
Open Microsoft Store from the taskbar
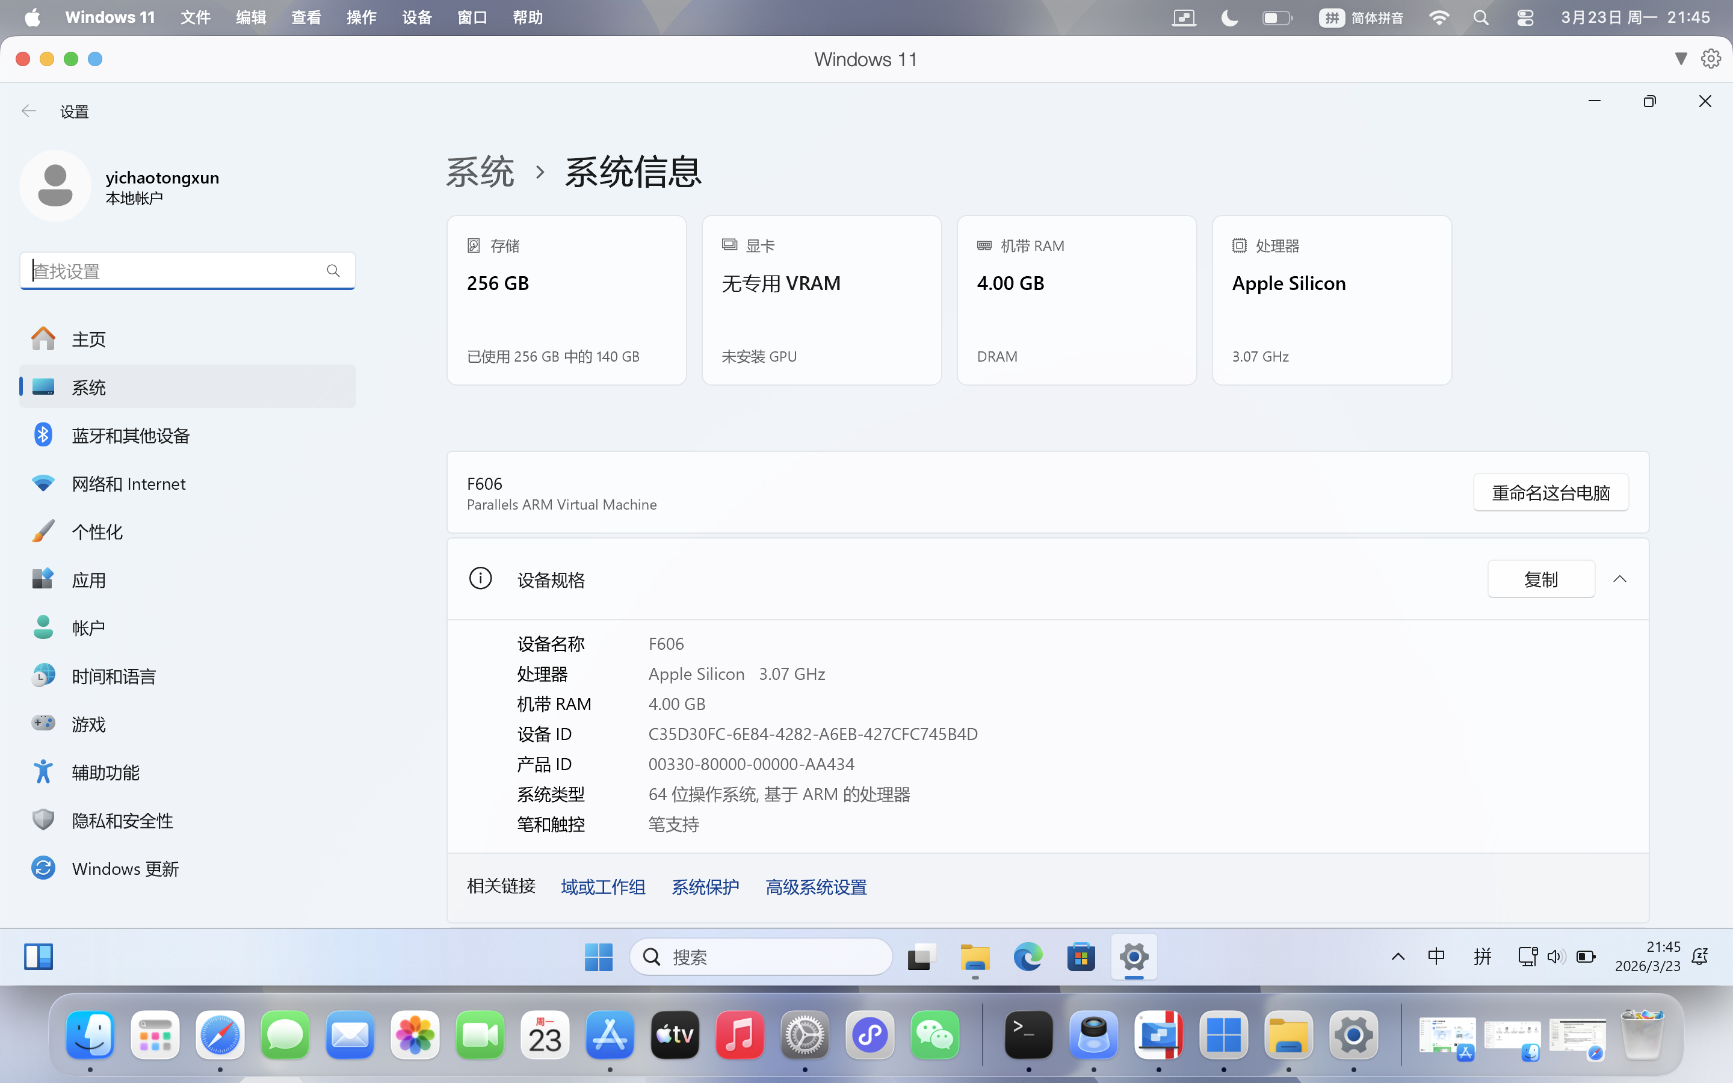[x=1081, y=956]
